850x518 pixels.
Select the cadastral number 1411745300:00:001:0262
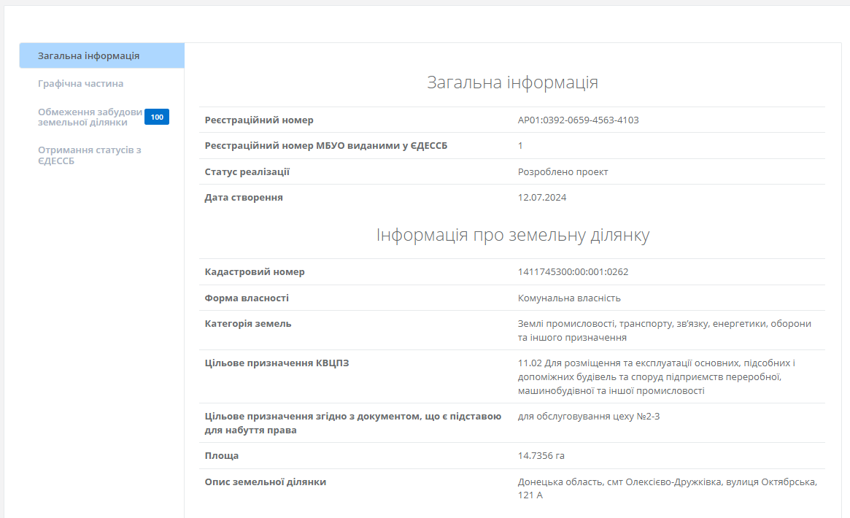click(573, 272)
